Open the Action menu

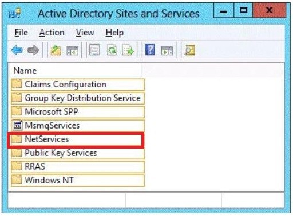click(52, 33)
